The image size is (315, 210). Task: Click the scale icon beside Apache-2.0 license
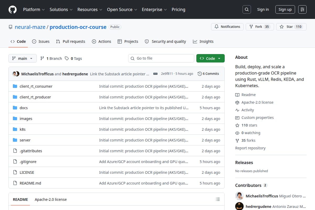[237, 102]
